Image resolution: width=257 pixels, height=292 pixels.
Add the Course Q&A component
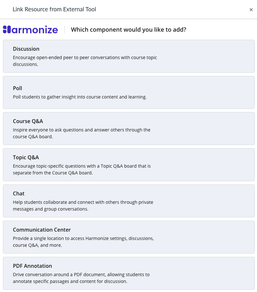click(129, 129)
